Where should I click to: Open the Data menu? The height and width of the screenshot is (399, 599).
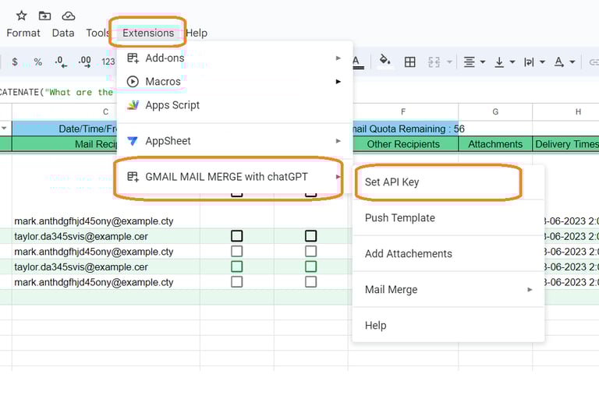tap(63, 34)
